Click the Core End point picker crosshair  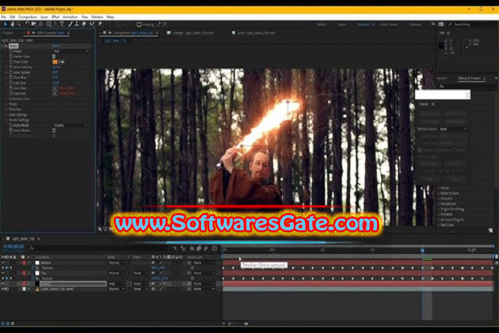(x=55, y=94)
